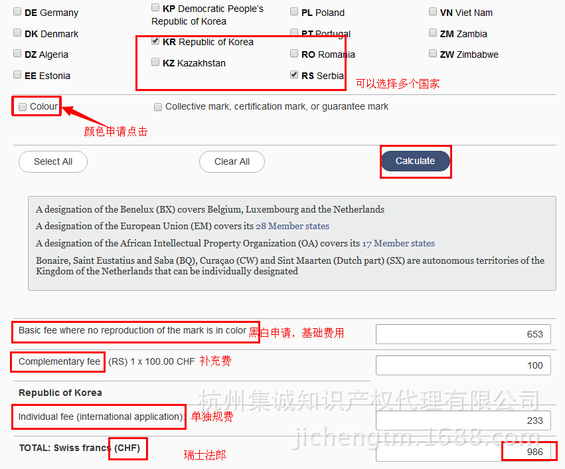The image size is (565, 469).
Task: Check KP Democratic People's Republic of Korea
Action: (155, 7)
